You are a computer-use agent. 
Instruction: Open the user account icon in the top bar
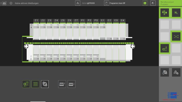[78, 3]
